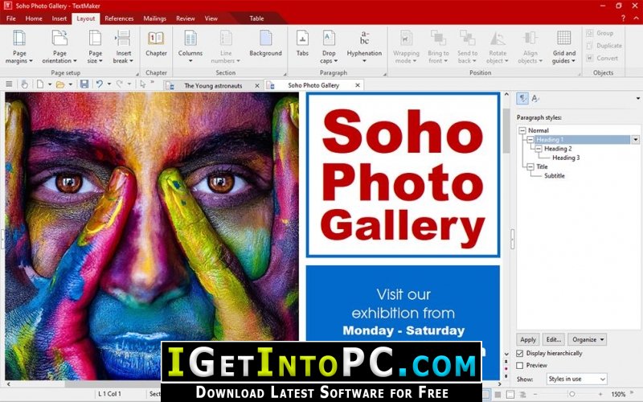This screenshot has height=402, width=643.
Task: Switch to the References ribbon tab
Action: 119,18
